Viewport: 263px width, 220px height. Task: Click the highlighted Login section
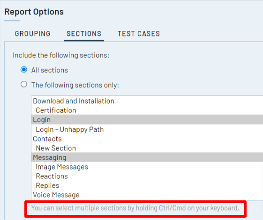147,120
